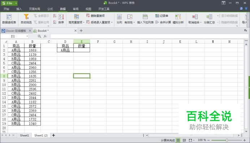
Task: Select the Sheet1 worksheet tab
Action: point(25,135)
